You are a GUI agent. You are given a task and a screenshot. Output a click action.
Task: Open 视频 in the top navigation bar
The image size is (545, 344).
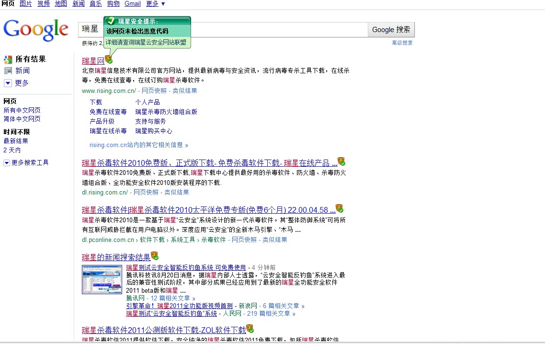click(x=44, y=4)
